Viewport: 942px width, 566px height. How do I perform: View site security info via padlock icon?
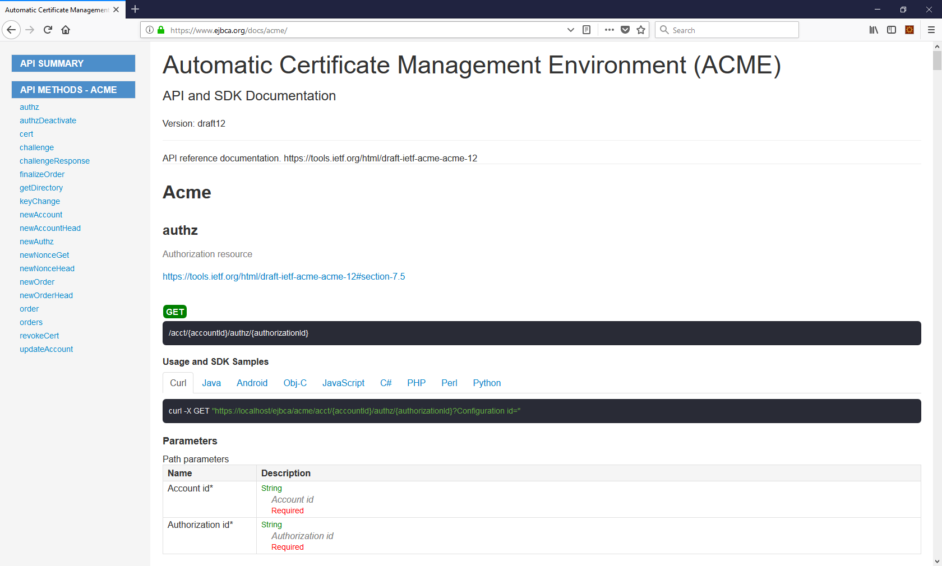click(x=161, y=30)
